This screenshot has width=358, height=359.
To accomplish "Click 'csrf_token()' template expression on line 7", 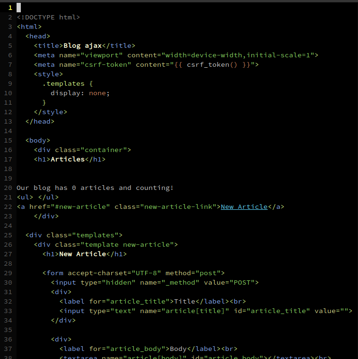I will [212, 64].
